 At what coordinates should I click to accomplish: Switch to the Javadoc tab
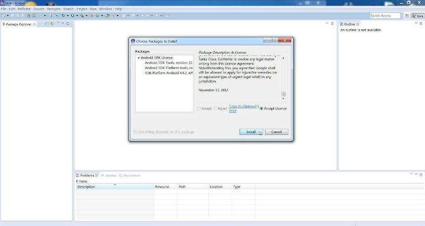pos(109,175)
